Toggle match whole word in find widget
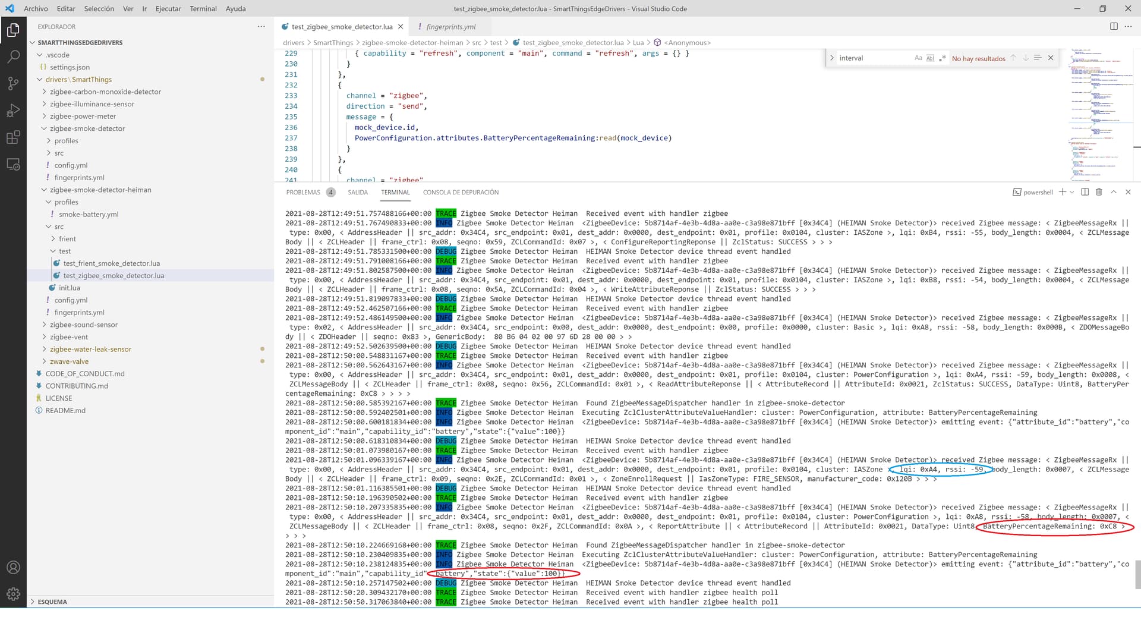The image size is (1141, 642). pos(930,58)
